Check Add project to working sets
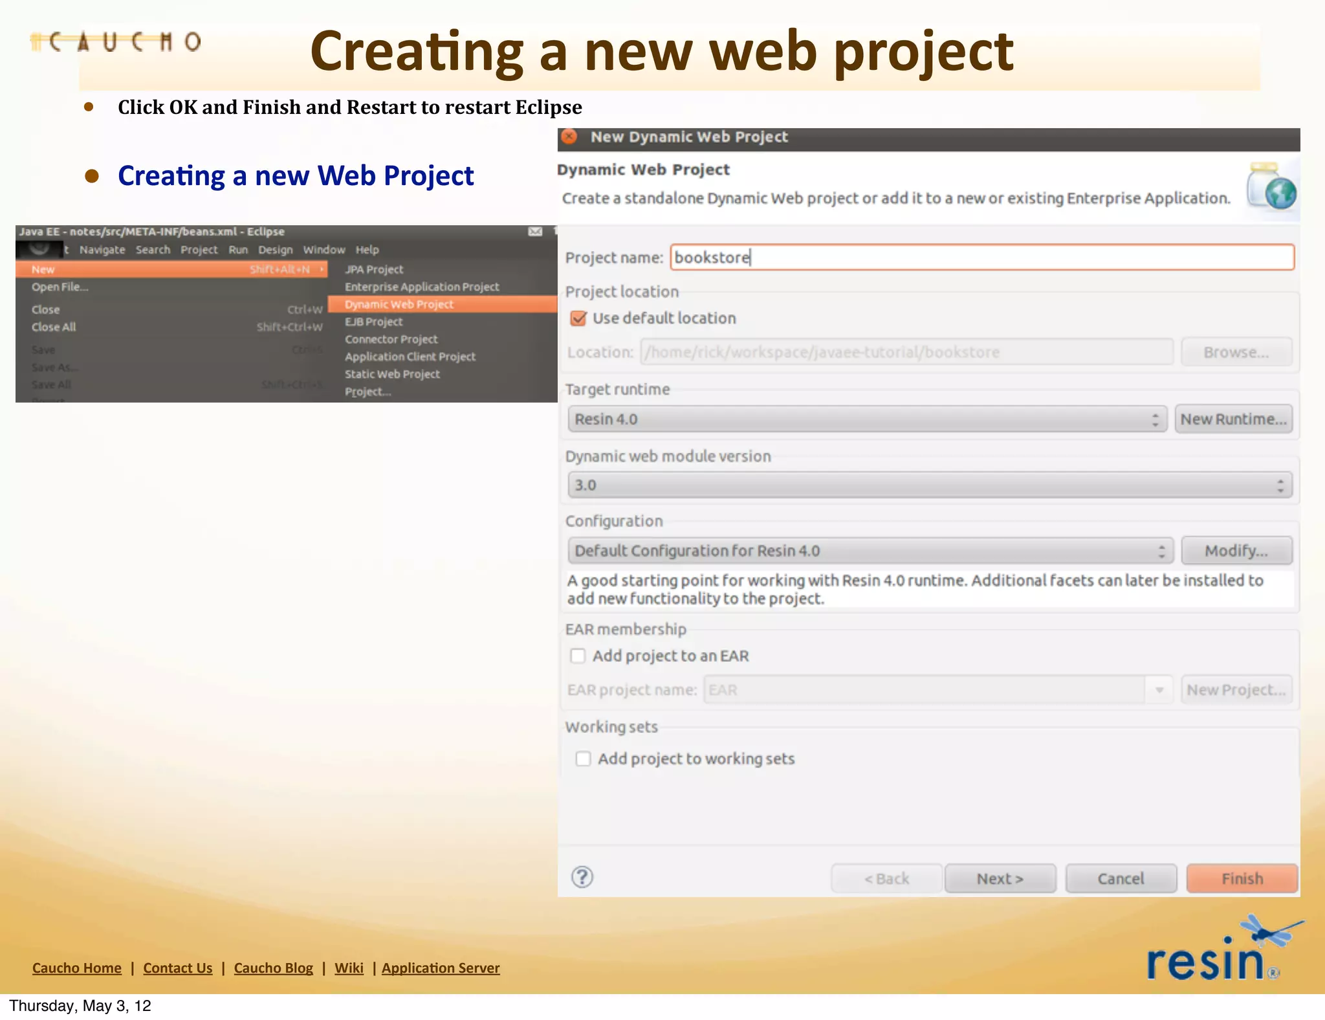 (583, 759)
